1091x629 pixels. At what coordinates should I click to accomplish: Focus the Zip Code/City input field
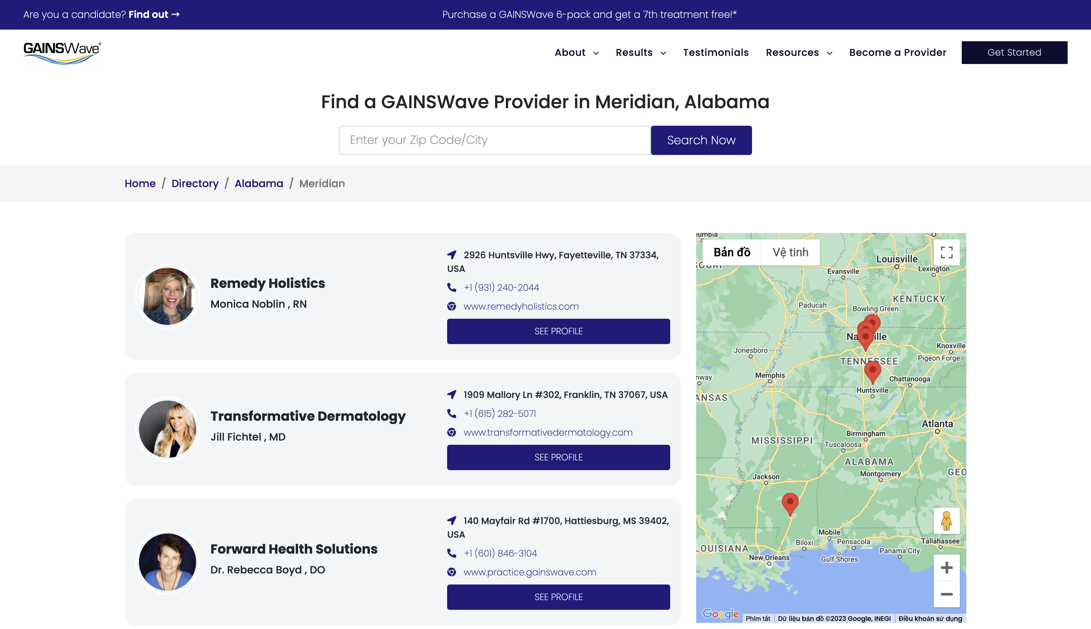coord(495,140)
